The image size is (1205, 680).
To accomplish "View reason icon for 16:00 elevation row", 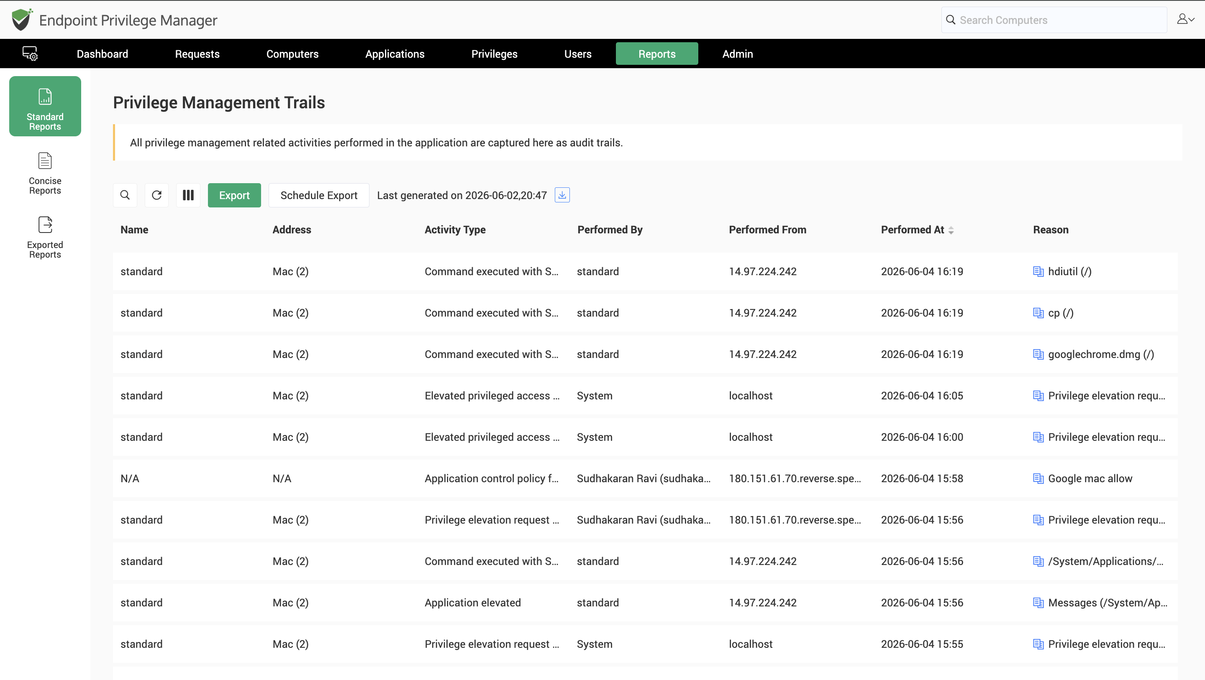I will [1038, 437].
